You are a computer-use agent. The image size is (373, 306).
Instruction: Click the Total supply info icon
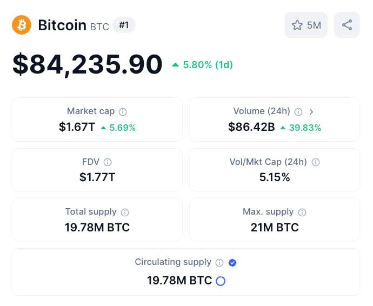point(125,212)
